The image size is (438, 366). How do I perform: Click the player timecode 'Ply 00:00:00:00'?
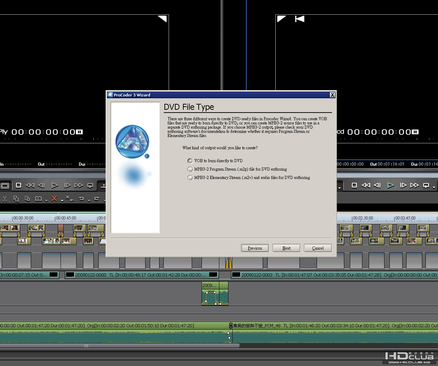point(42,132)
